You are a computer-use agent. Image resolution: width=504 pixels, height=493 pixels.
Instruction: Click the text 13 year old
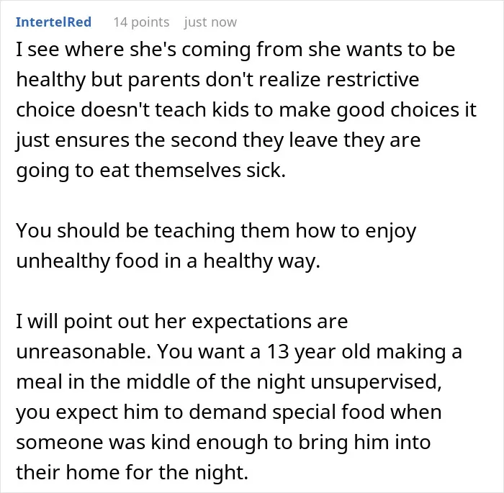tap(318, 352)
